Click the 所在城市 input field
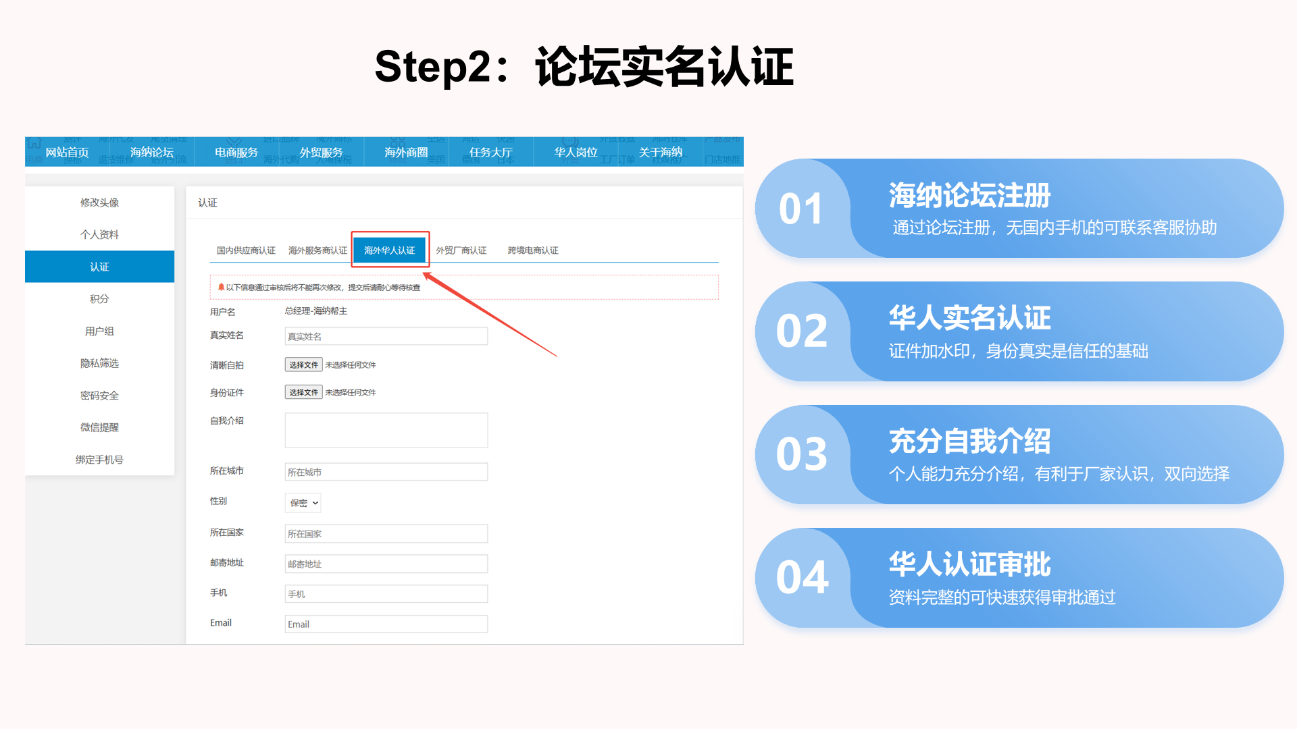 [386, 472]
